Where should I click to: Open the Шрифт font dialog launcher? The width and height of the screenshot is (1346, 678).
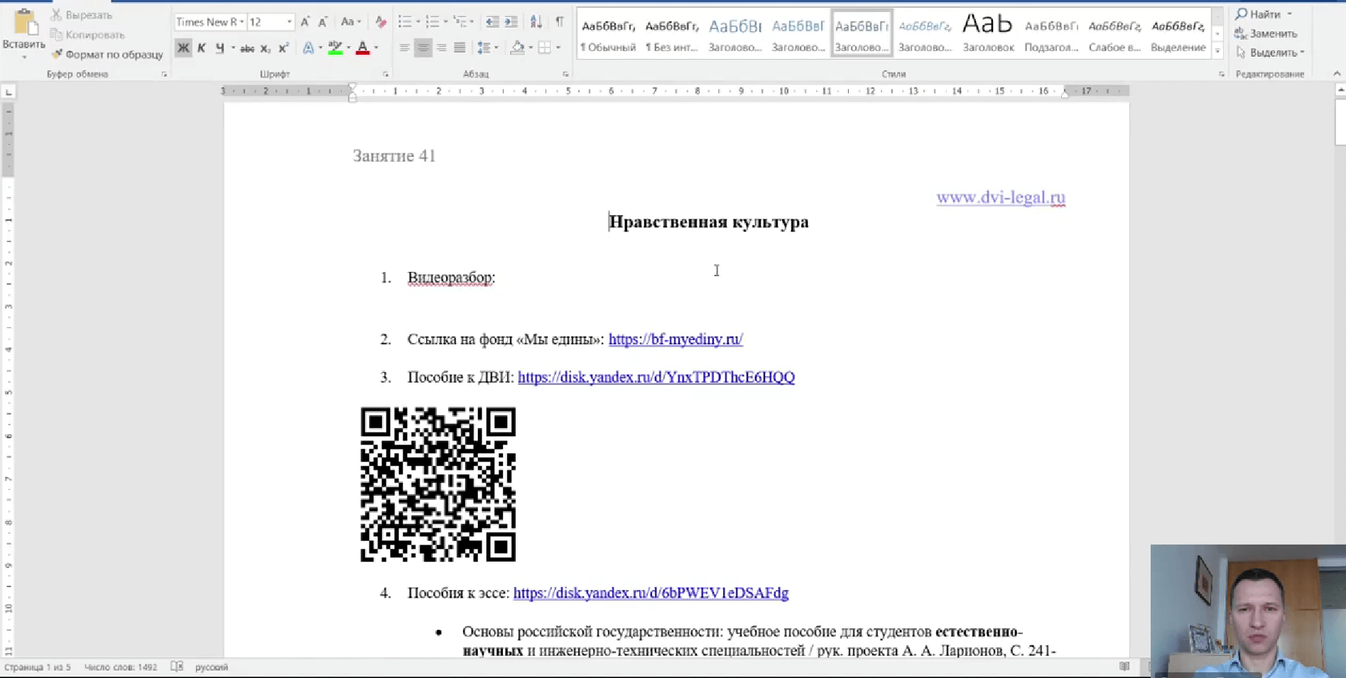pos(386,75)
